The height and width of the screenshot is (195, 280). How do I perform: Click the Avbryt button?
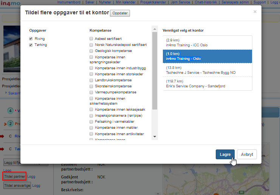click(x=247, y=154)
